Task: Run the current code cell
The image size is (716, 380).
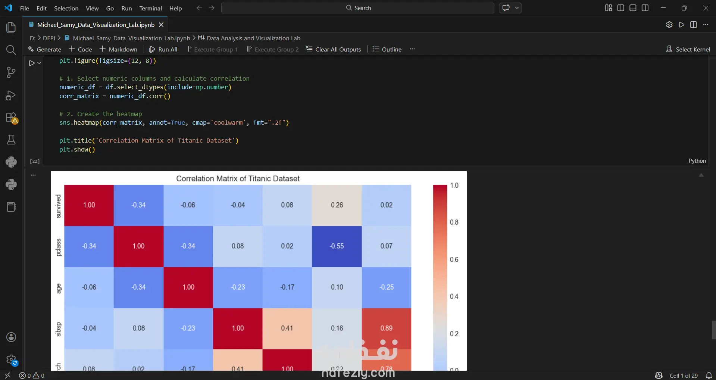Action: coord(32,63)
